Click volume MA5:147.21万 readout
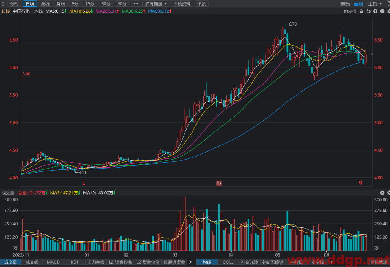Image resolution: width=390 pixels, height=267 pixels. point(65,193)
